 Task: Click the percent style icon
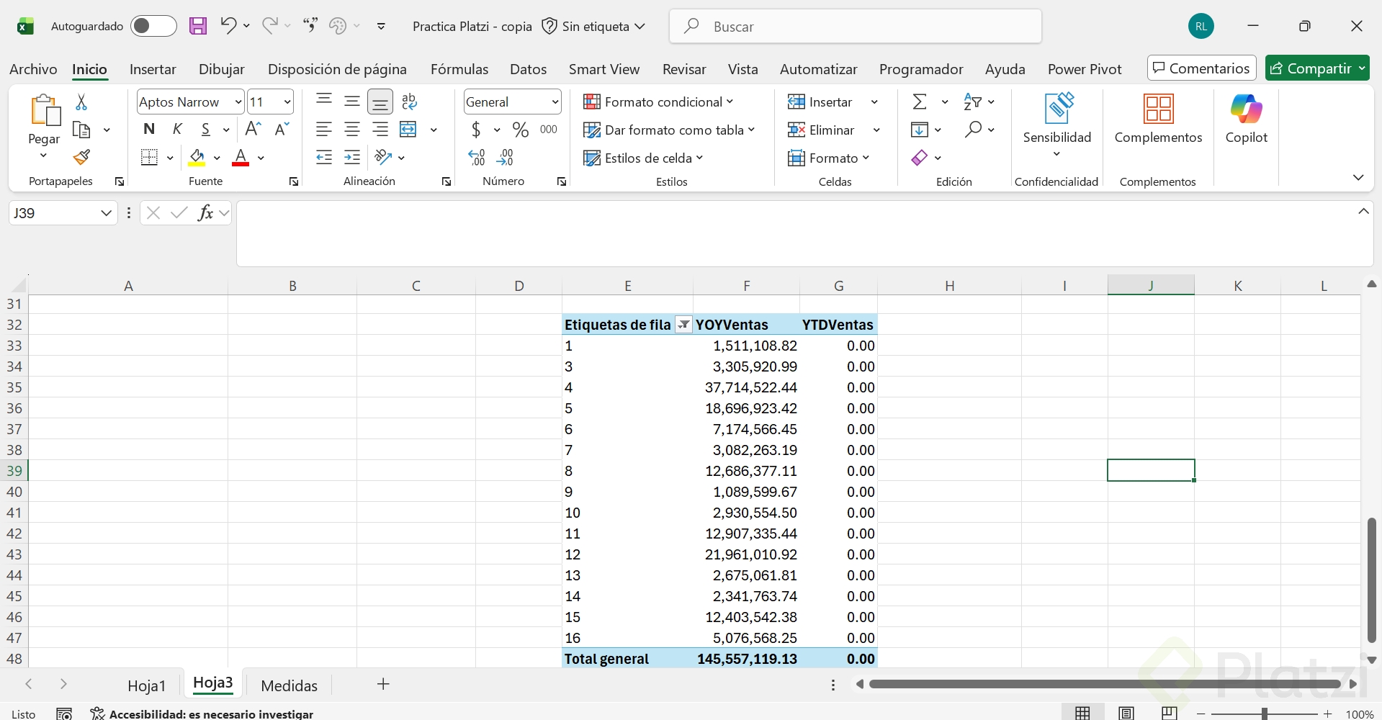[x=520, y=130]
